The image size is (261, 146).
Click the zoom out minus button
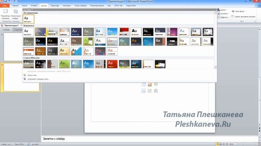[x=235, y=144]
